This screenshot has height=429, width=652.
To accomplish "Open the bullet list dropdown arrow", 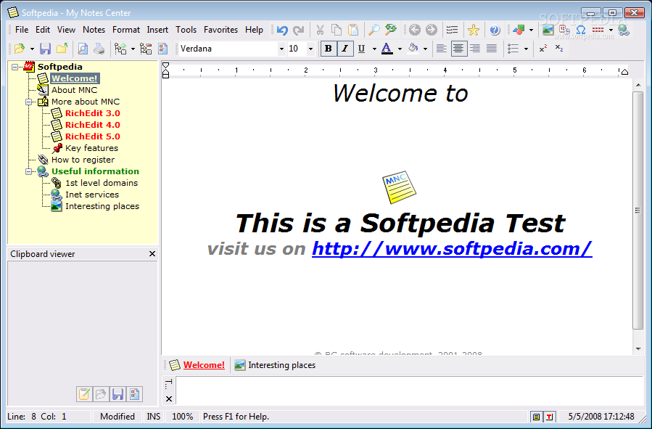I will coord(526,49).
